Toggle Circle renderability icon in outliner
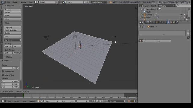193x108 pixels. [x=187, y=17]
